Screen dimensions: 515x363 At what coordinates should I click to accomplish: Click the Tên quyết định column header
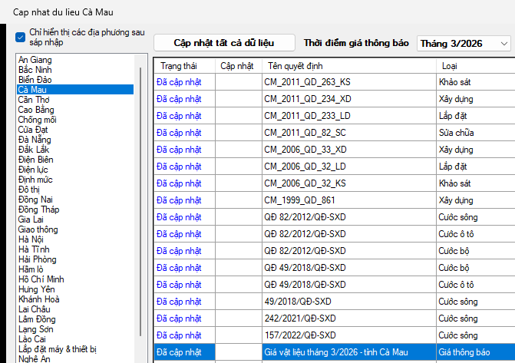[295, 66]
